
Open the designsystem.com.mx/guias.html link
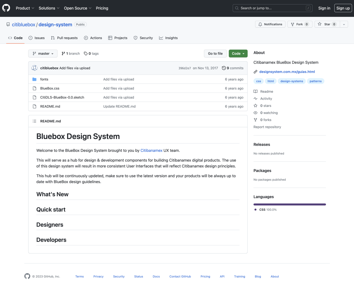click(287, 72)
